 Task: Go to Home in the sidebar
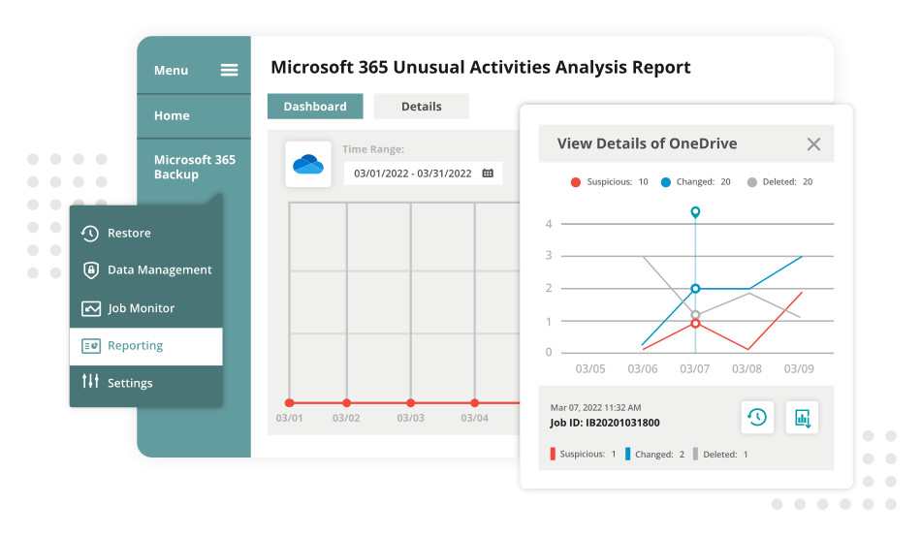(x=172, y=115)
